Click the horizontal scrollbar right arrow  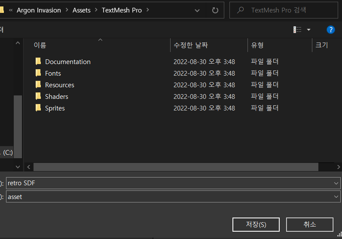click(x=338, y=167)
